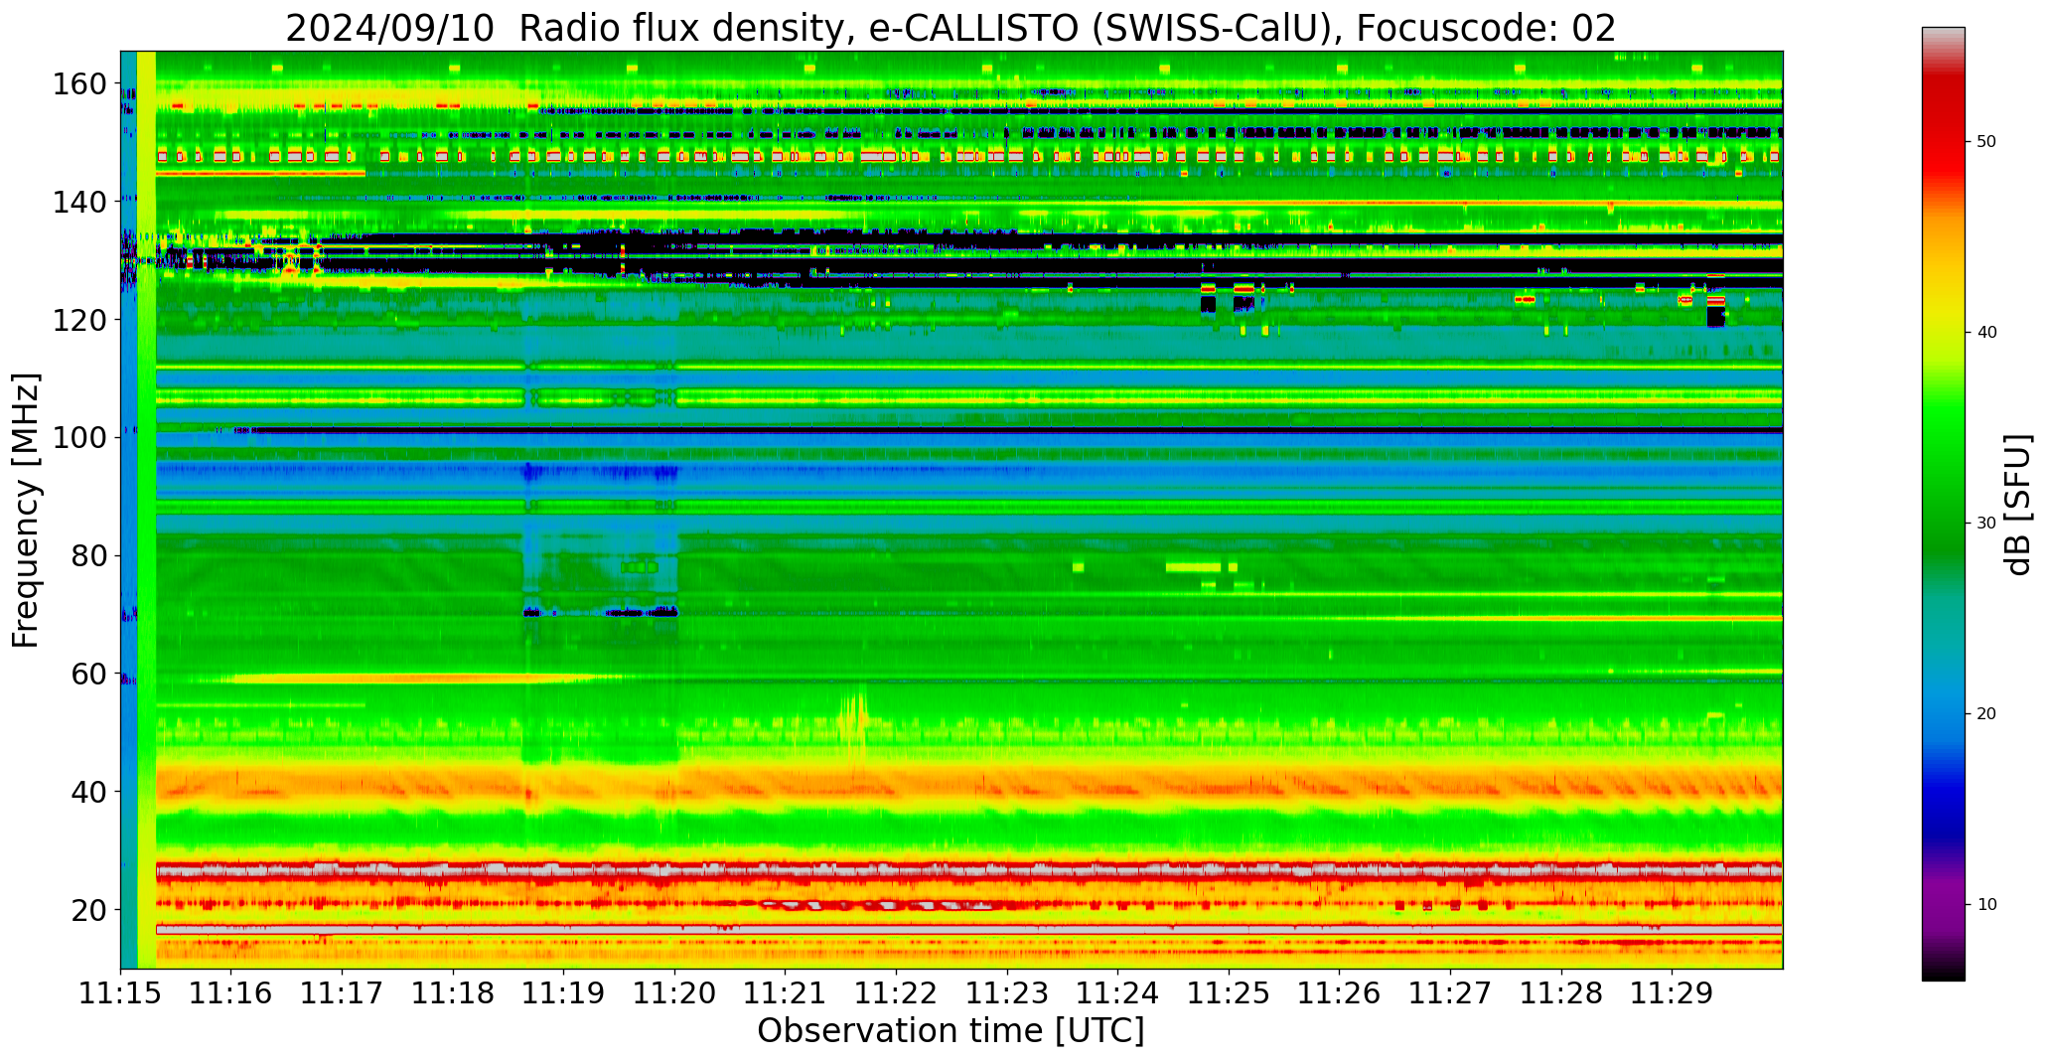Viewport: 2048px width, 1060px height.
Task: Click the 40 MHz frequency tick label
Action: (88, 792)
